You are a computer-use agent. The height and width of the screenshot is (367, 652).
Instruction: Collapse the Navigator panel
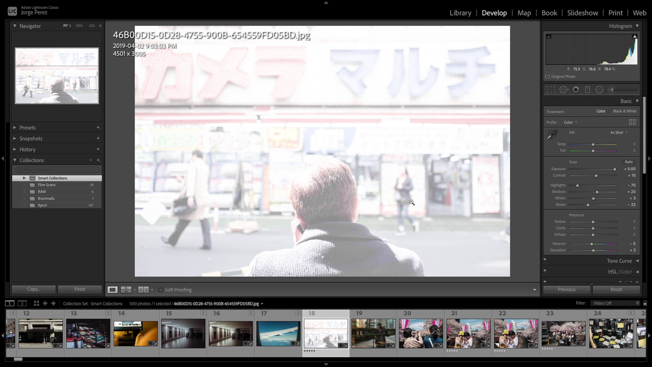(x=15, y=26)
